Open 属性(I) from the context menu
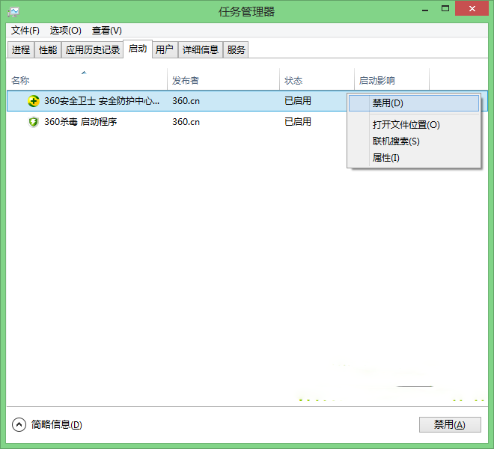Image resolution: width=494 pixels, height=449 pixels. [386, 158]
